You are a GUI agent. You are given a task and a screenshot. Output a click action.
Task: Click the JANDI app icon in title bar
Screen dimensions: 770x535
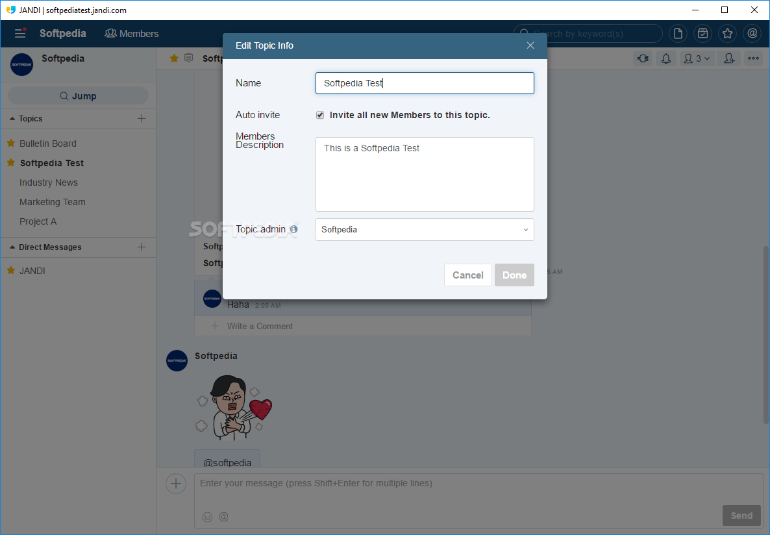pos(11,10)
